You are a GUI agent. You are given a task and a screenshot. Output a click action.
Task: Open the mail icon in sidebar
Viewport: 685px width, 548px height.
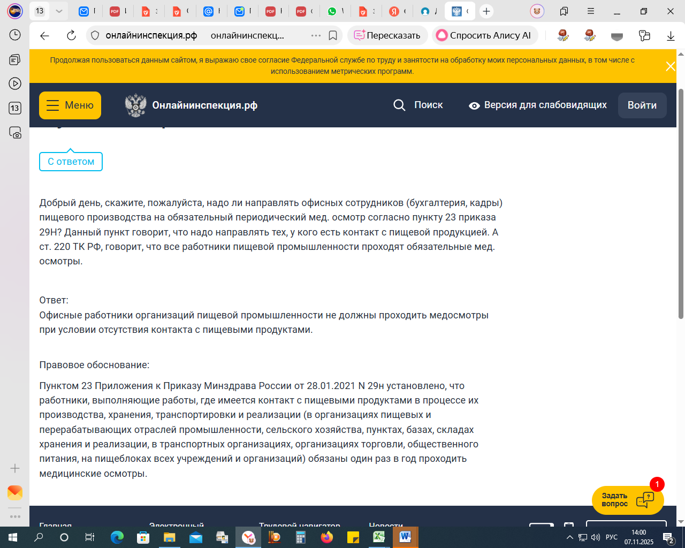[x=15, y=492]
